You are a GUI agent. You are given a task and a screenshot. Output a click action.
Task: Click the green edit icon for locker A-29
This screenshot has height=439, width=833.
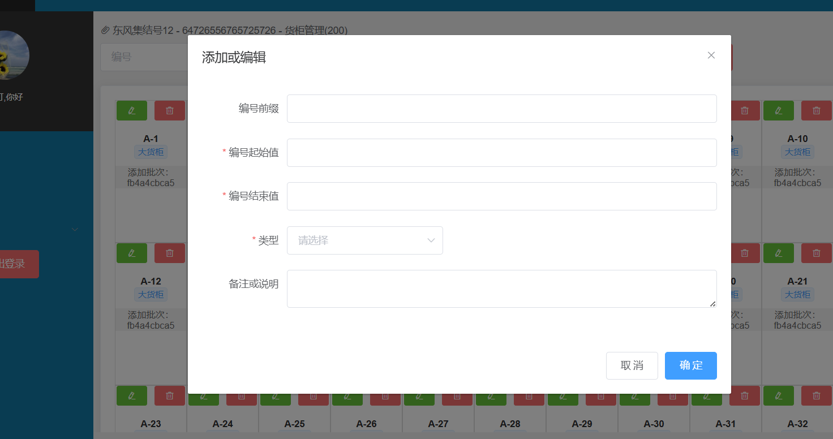pos(563,399)
